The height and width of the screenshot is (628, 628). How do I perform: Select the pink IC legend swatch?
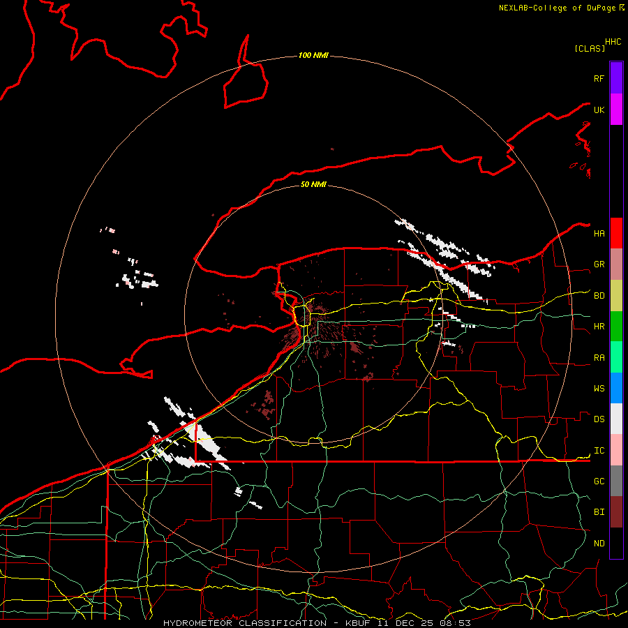point(616,450)
